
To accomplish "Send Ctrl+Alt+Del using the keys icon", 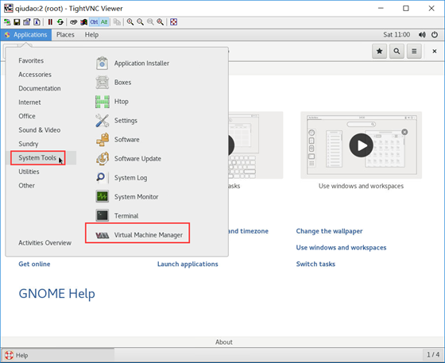I will 73,22.
